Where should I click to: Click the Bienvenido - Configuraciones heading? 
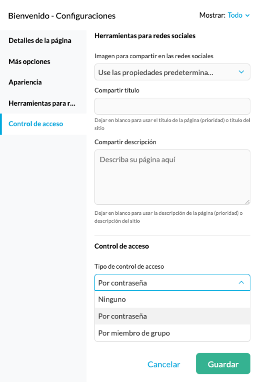coord(62,16)
